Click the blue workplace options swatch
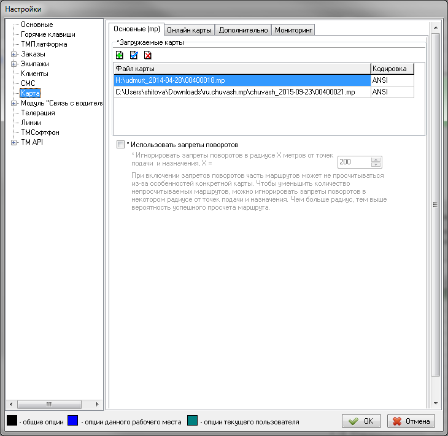 73,421
